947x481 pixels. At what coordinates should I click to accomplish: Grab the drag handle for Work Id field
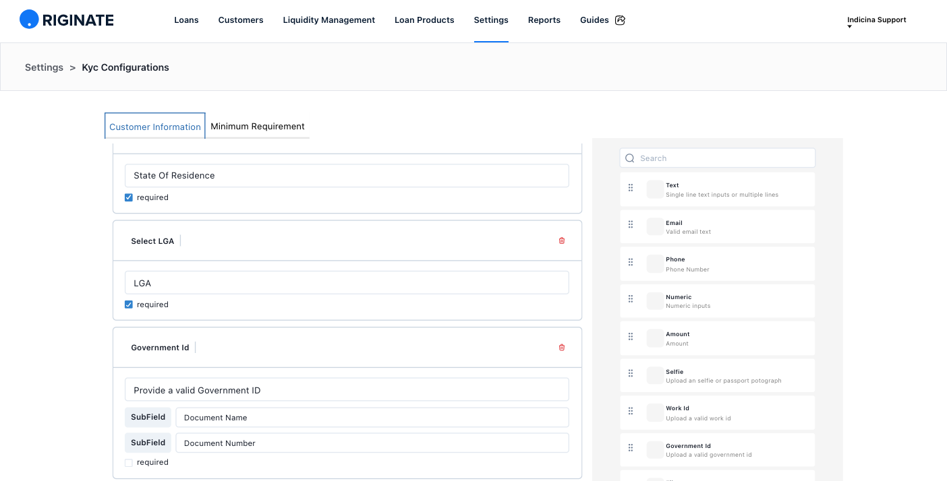pyautogui.click(x=631, y=411)
